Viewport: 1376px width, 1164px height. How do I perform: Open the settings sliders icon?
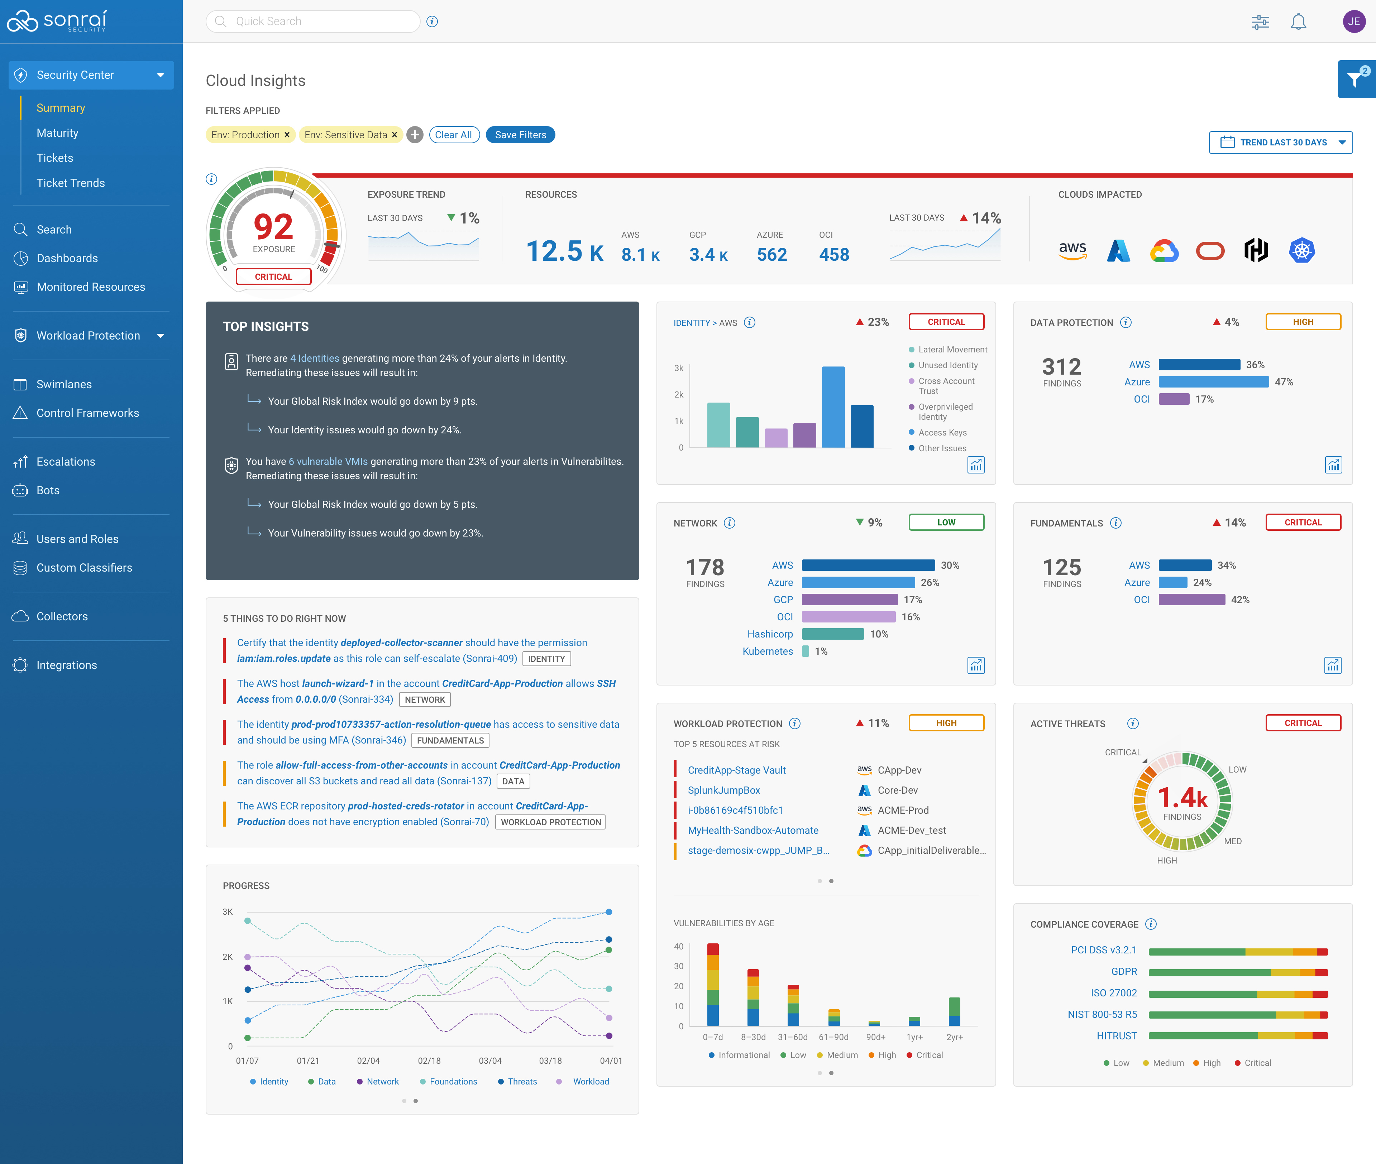1260,22
